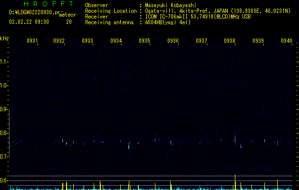Select the A504HB(yagi 4el) antenna text
The width and height of the screenshot is (299, 190).
pos(168,22)
